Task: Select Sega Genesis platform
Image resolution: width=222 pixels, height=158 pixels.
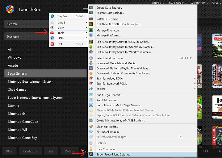Action: (45, 73)
